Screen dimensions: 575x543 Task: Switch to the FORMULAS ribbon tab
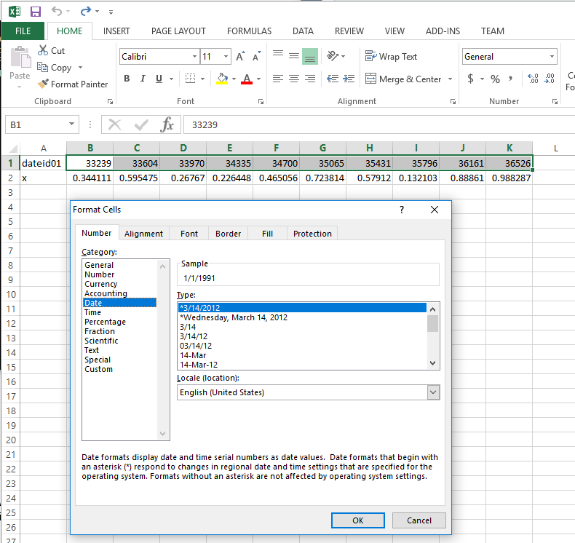249,31
